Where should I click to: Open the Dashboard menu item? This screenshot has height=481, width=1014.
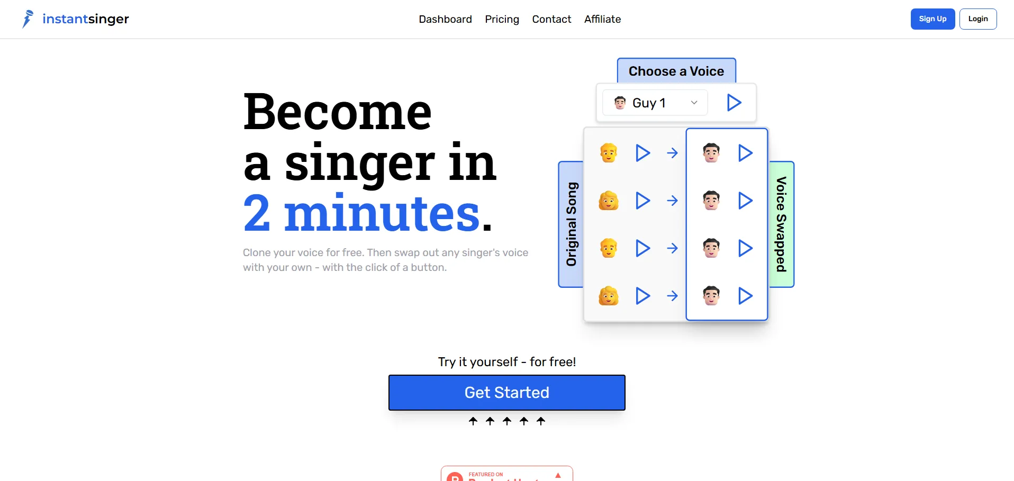[445, 19]
